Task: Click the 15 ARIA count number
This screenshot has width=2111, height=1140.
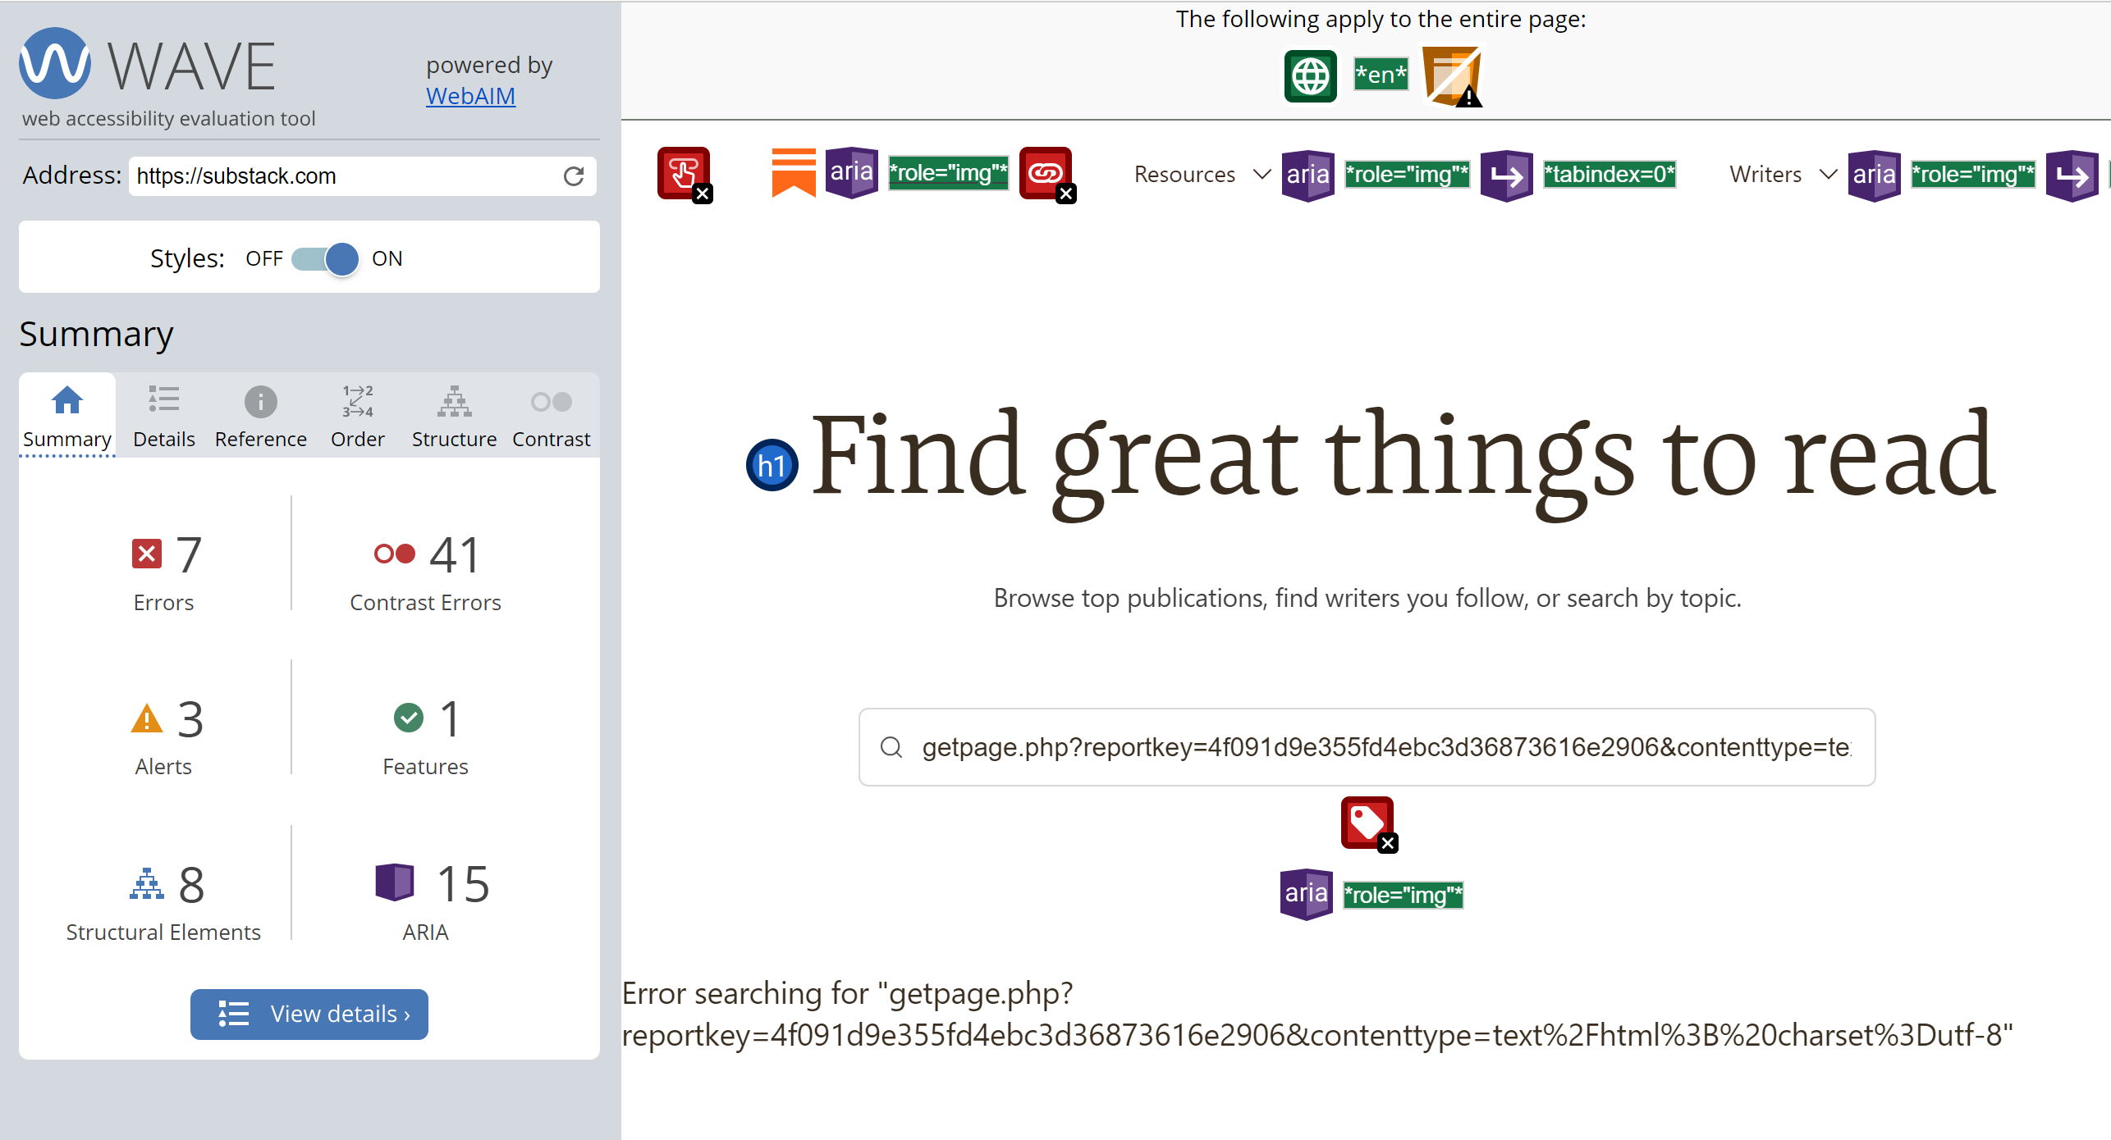Action: (x=463, y=884)
